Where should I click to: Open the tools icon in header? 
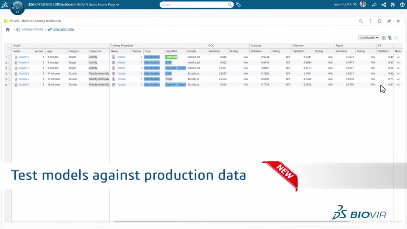pyautogui.click(x=393, y=5)
